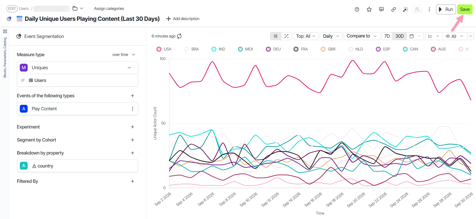Open Play Content event options menu
476x219 pixels.
click(x=133, y=109)
